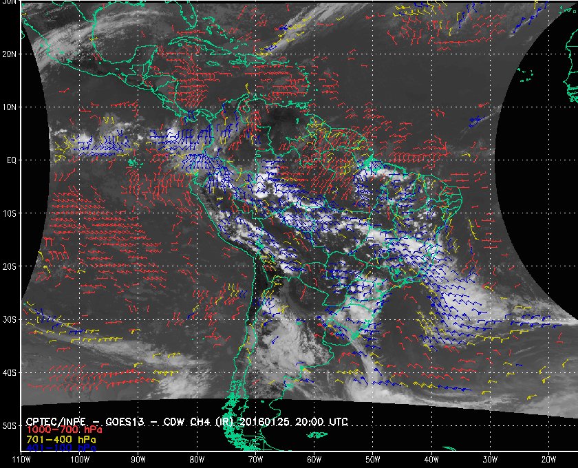Click the 70W longitude axis label
This screenshot has height=468, width=578.
point(255,460)
